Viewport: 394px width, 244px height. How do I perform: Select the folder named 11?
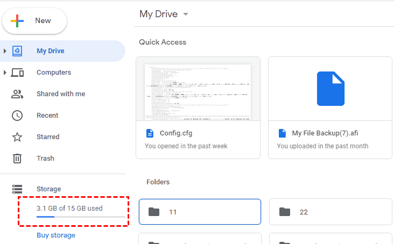click(x=200, y=212)
